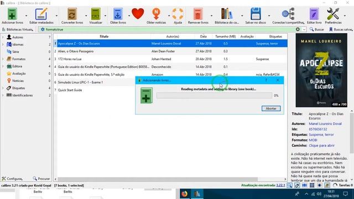The image size is (354, 199).
Task: Sort by the Avaliação column header
Action: [x=247, y=36]
